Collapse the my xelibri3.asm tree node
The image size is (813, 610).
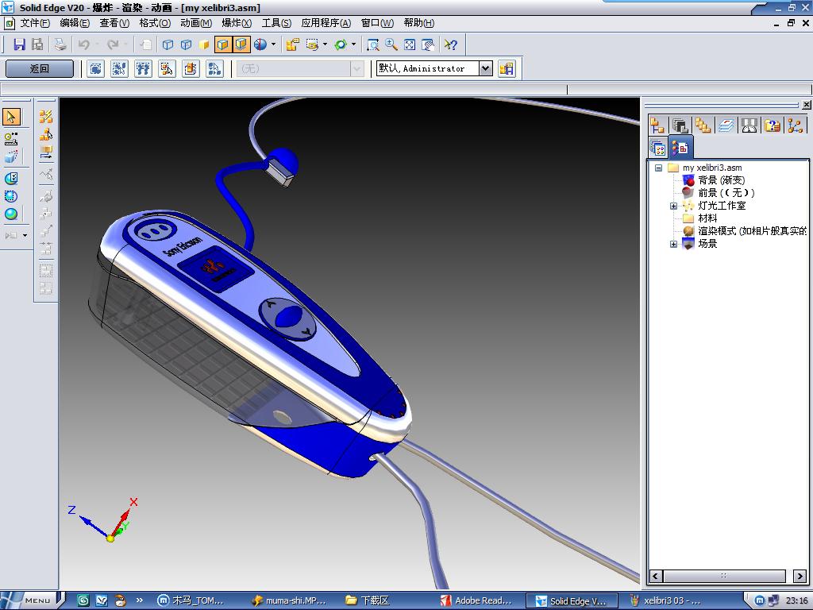tap(658, 168)
